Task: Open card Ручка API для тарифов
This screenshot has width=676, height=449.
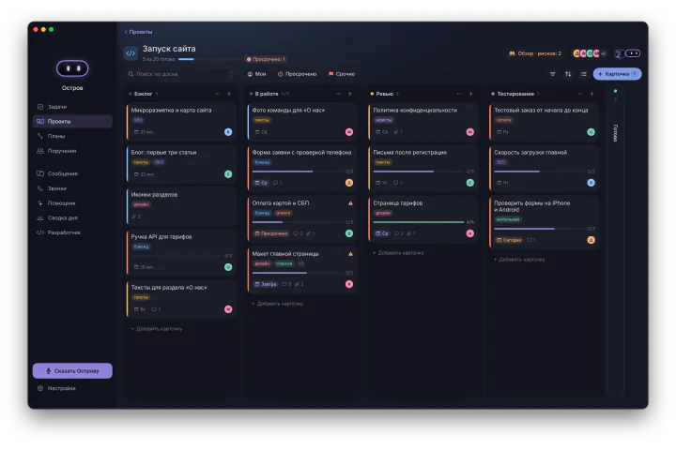Action: click(x=181, y=253)
